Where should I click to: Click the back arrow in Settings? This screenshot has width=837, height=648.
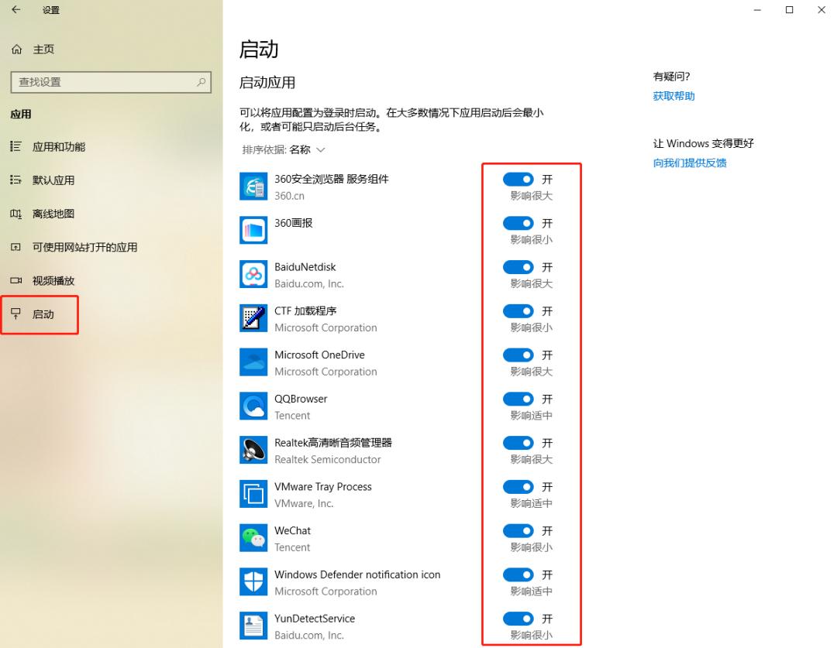coord(16,9)
